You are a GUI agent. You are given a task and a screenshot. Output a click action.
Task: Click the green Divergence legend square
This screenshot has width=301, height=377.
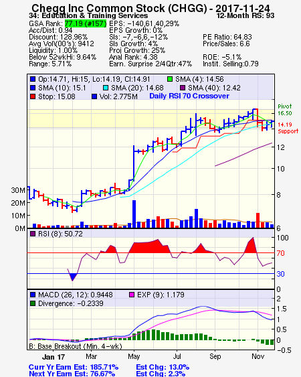33,303
